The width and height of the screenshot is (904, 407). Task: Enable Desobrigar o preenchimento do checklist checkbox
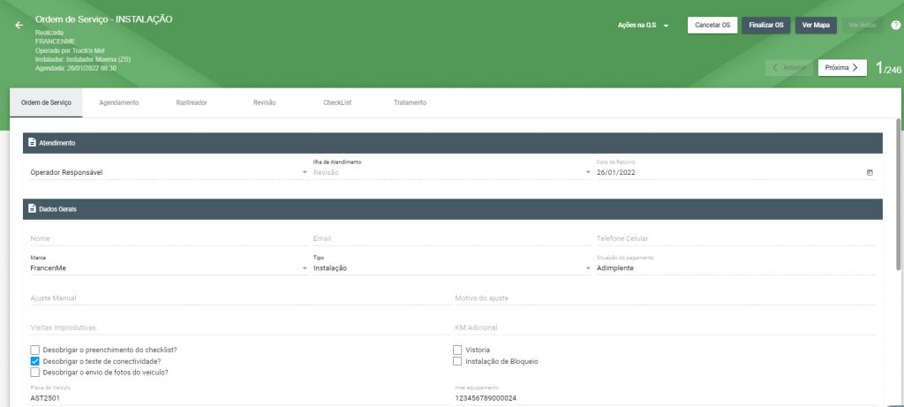point(35,350)
